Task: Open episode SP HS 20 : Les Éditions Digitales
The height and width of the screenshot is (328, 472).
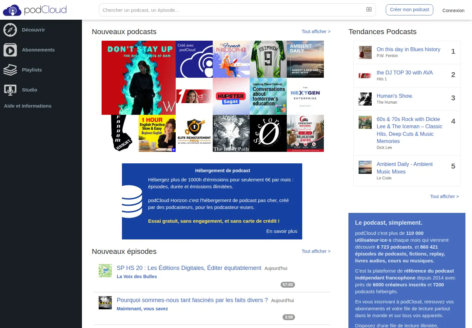Action: (189, 268)
